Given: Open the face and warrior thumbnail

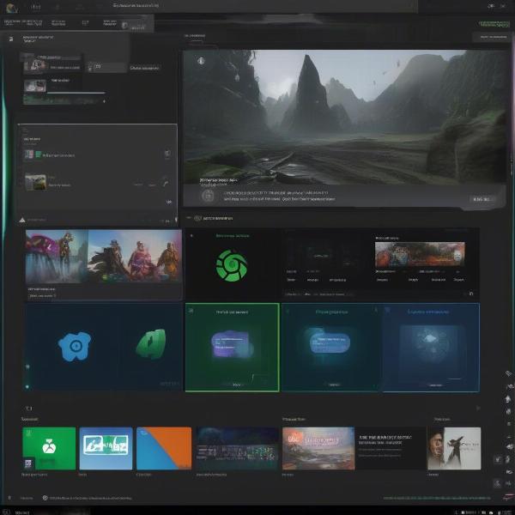Looking at the screenshot, I should tap(454, 448).
